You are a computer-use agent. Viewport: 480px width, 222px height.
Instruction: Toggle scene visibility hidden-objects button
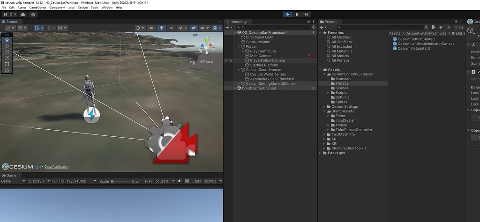coord(193,28)
